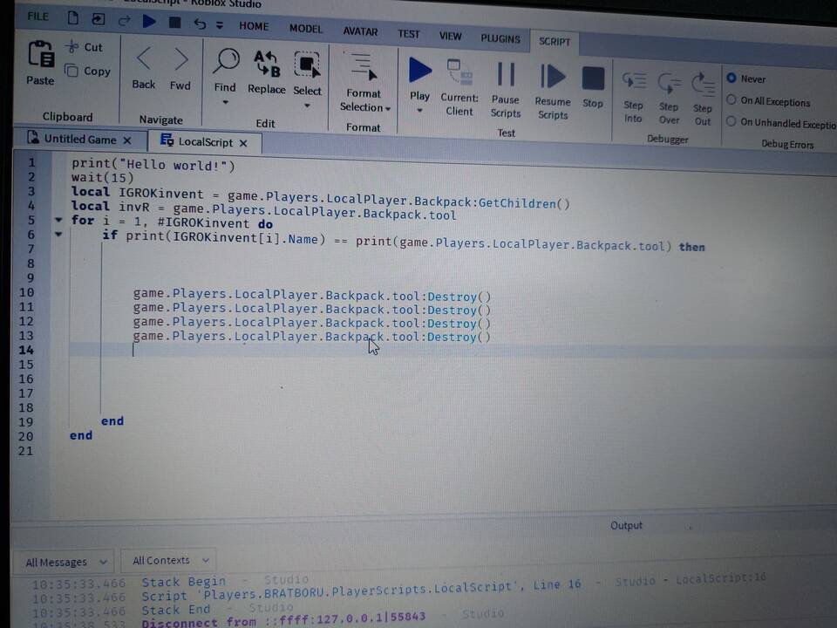This screenshot has width=837, height=628.
Task: Click Step Into in Debugger
Action: [x=634, y=82]
